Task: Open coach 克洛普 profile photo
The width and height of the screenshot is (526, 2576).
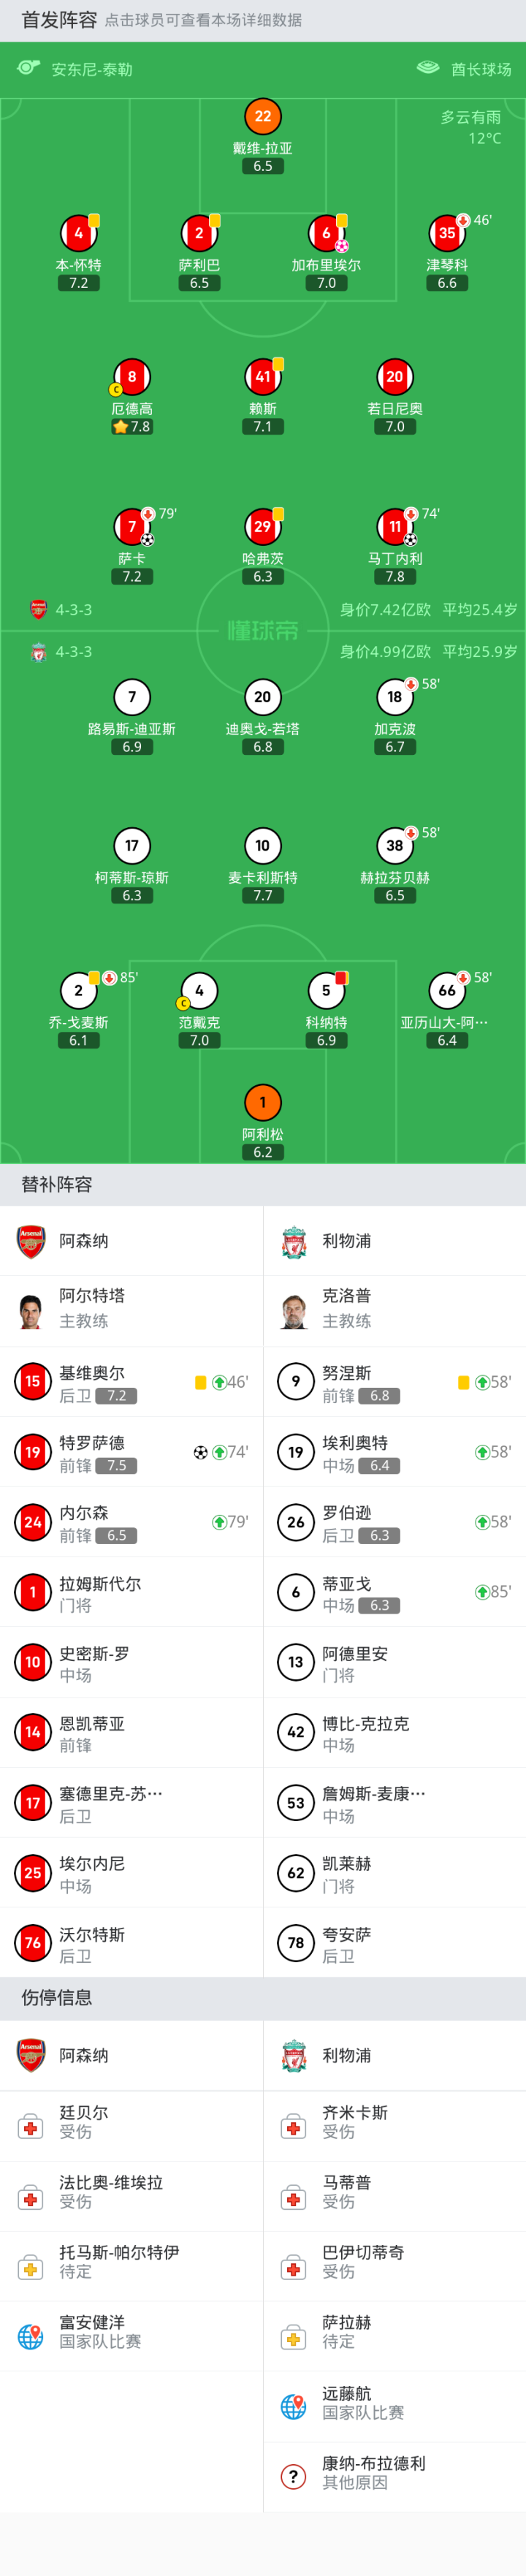Action: tap(294, 1310)
